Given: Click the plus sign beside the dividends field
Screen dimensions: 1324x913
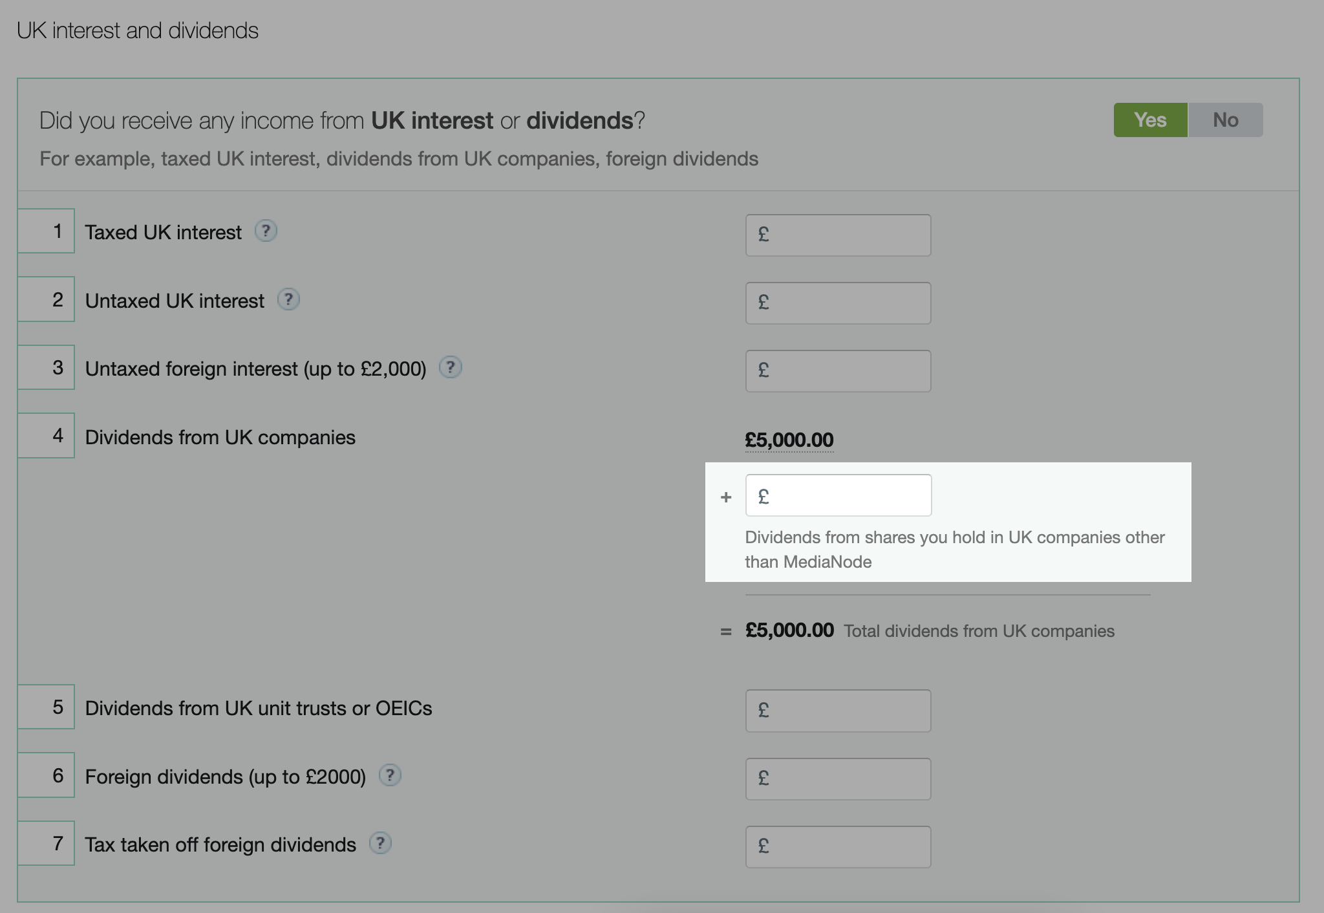Looking at the screenshot, I should 727,497.
